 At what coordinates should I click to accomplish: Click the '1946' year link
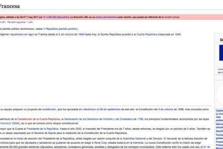point(177,34)
